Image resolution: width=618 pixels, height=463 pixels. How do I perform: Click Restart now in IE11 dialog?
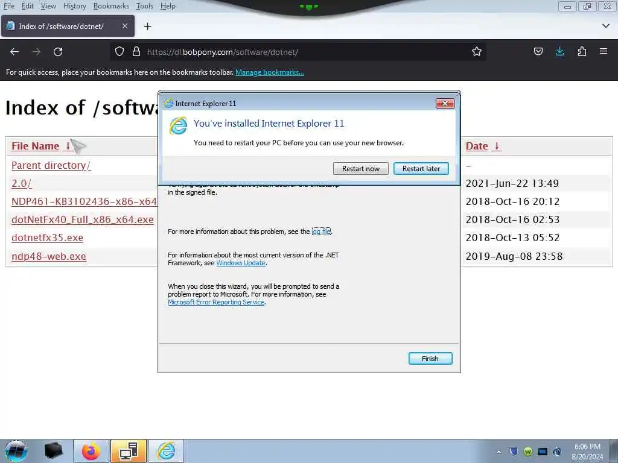pos(361,169)
